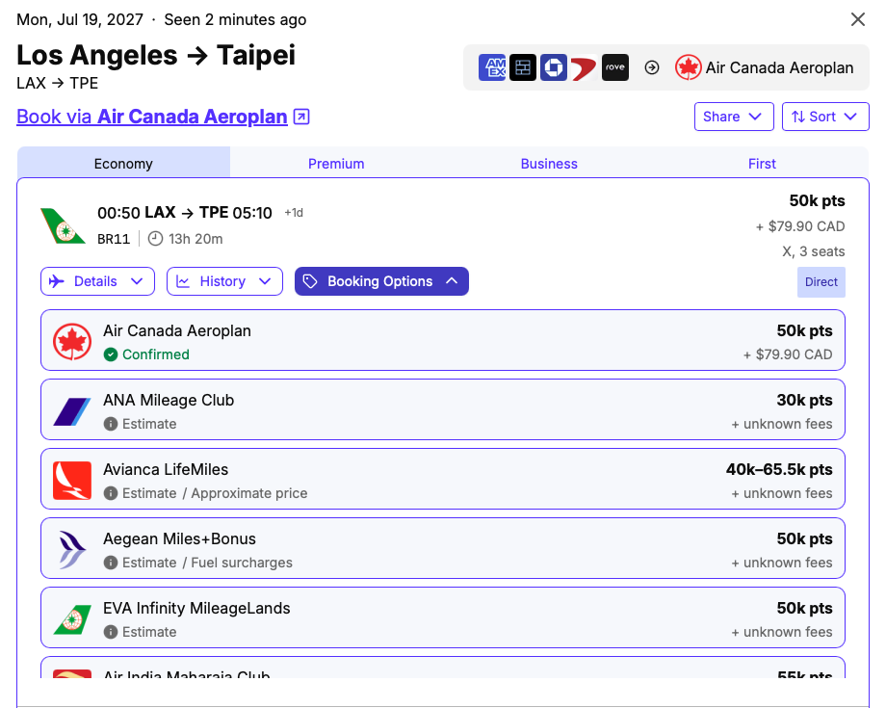Click the Air Canada Aeroplan maple leaf logo in header
The height and width of the screenshot is (708, 886).
pyautogui.click(x=689, y=67)
